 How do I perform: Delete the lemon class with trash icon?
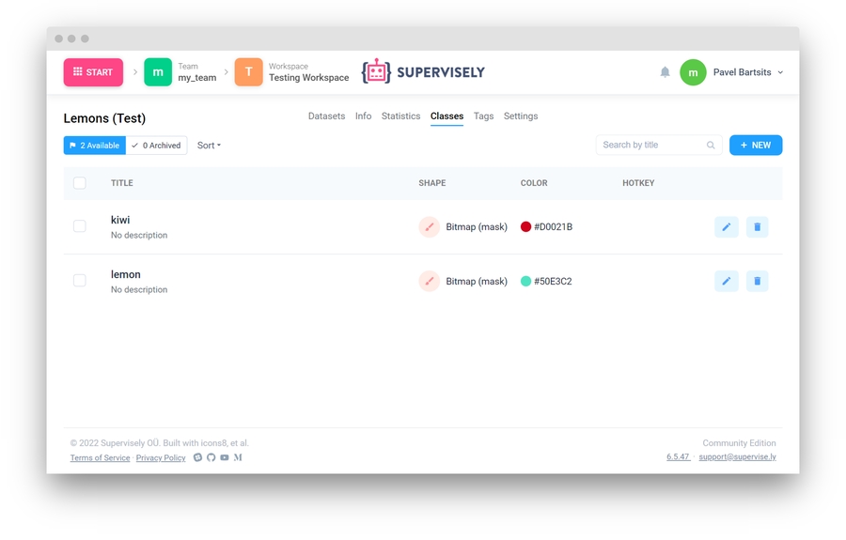[x=757, y=281]
